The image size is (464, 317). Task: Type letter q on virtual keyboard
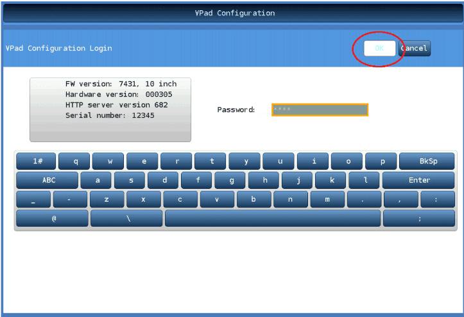(x=73, y=162)
